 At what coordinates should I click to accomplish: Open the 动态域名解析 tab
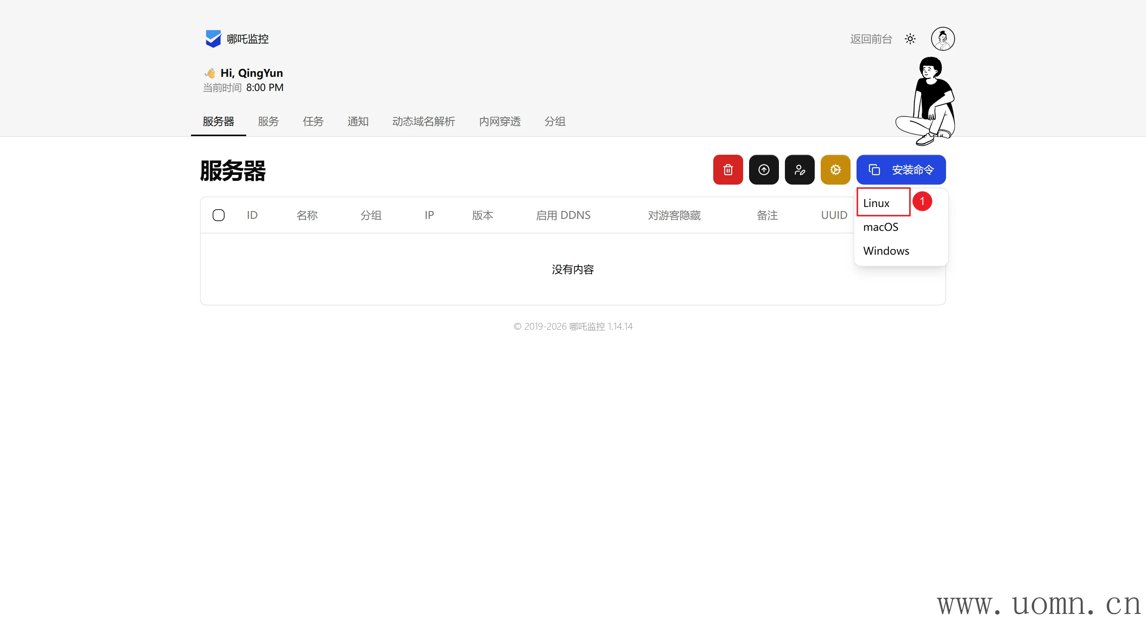pyautogui.click(x=423, y=122)
